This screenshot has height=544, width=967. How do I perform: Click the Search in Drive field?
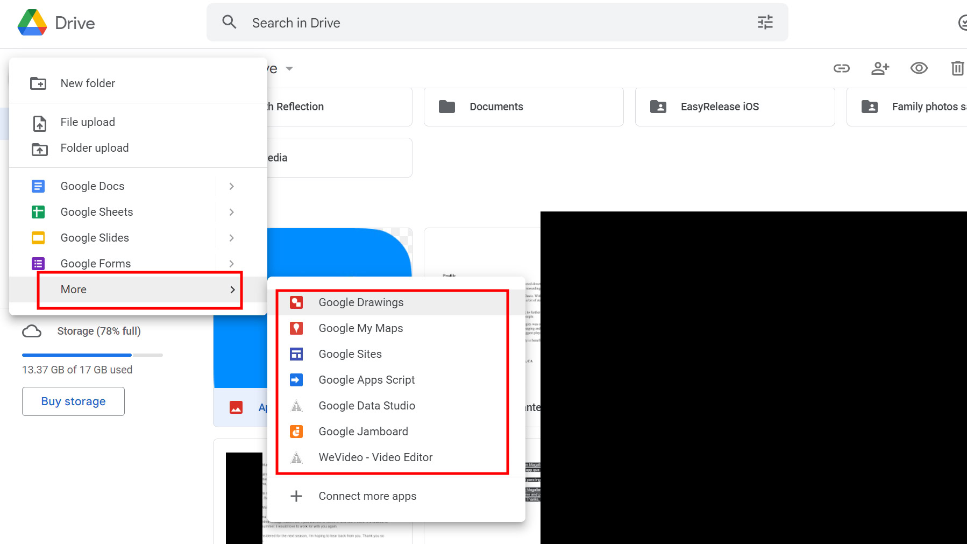[484, 23]
